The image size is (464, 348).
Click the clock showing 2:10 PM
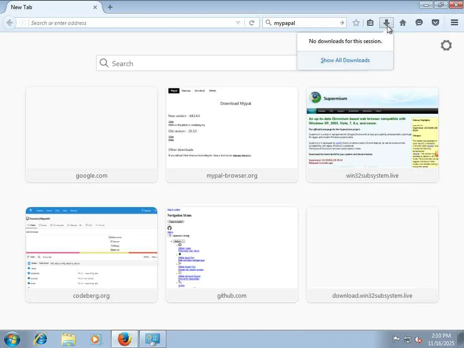(x=441, y=339)
